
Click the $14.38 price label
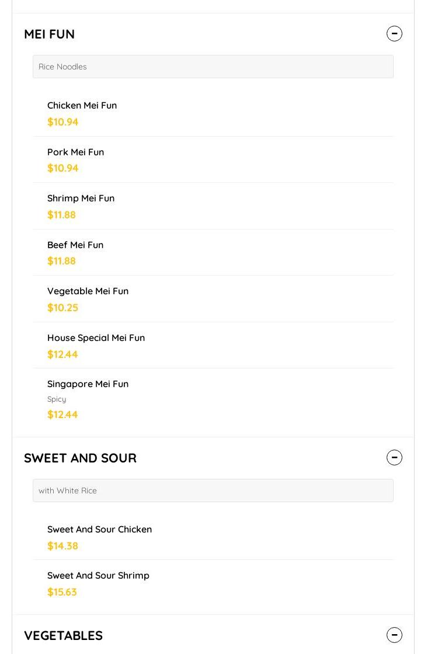coord(62,546)
